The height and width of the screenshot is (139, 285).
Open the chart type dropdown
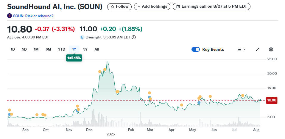(242, 49)
